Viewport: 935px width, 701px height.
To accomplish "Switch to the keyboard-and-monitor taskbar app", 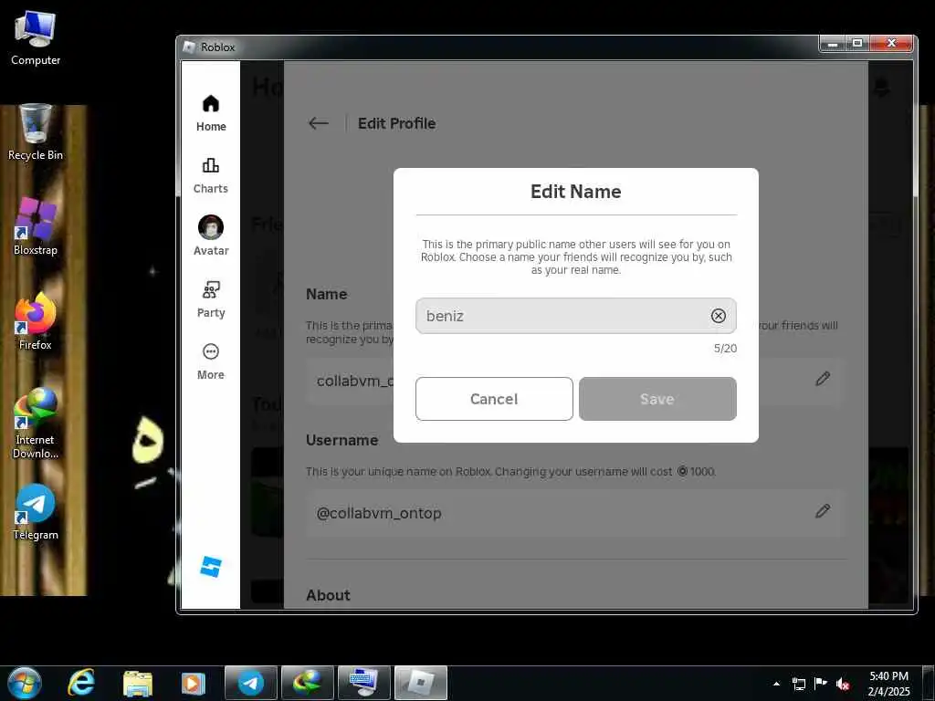I will point(363,683).
